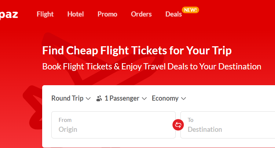Screen dimensions: 275x148
Task: Click the chevron next to Round Trip
Action: (x=88, y=98)
